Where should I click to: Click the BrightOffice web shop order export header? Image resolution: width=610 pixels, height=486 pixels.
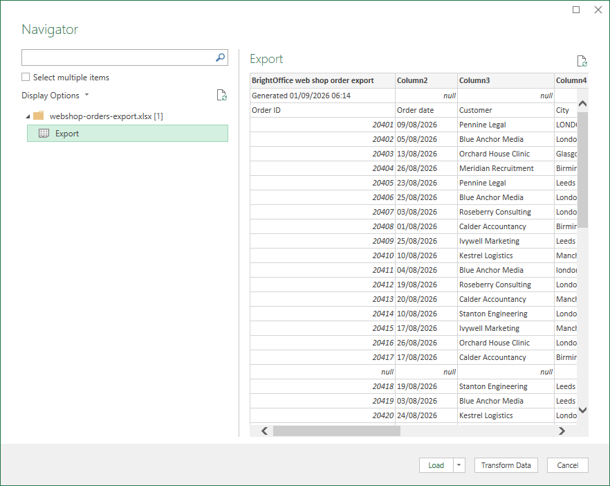tap(322, 80)
